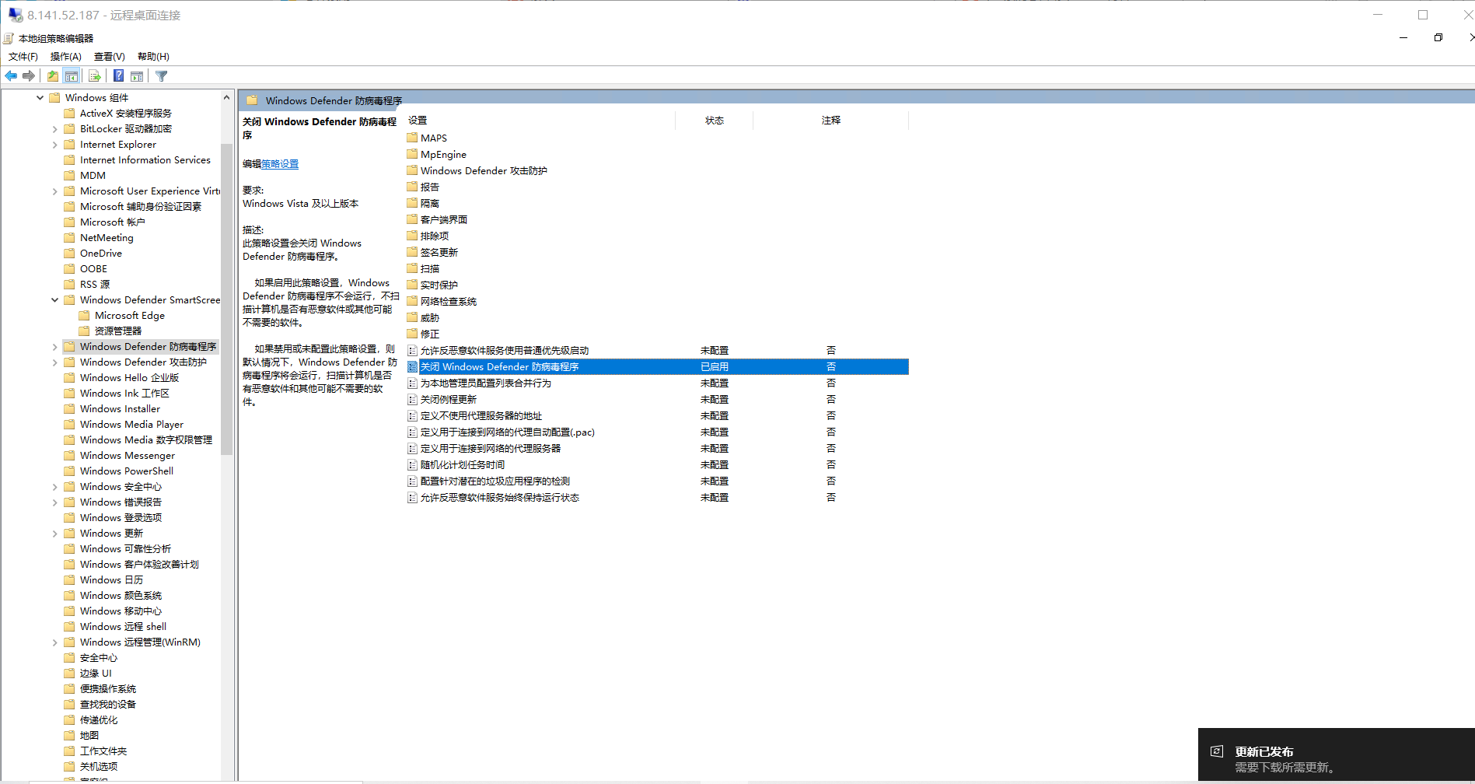
Task: Expand the Windows 错误报告 tree node
Action: (x=54, y=502)
